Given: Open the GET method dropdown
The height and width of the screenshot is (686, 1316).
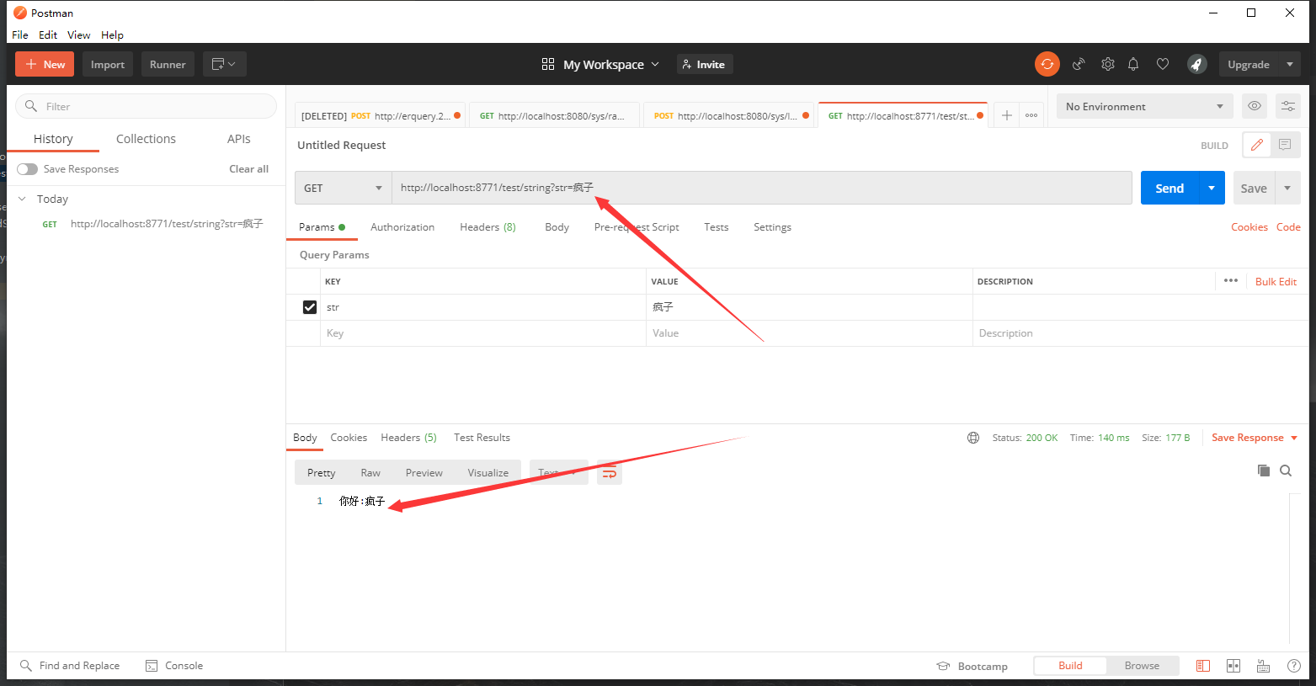Looking at the screenshot, I should (x=344, y=188).
